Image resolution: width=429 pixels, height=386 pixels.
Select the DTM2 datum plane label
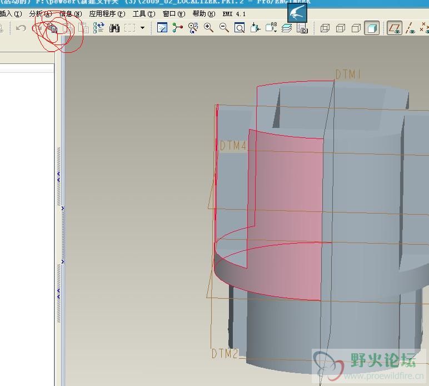point(225,353)
